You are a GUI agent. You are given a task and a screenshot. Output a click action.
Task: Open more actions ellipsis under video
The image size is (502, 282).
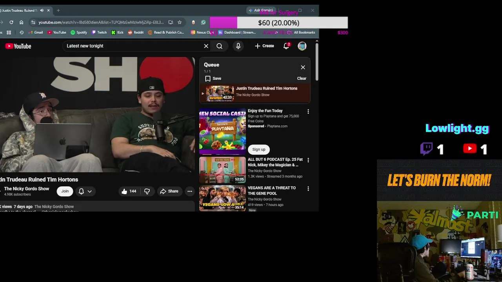pyautogui.click(x=190, y=191)
